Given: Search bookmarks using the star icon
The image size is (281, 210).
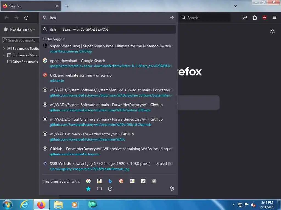Looking at the screenshot, I should point(88,189).
